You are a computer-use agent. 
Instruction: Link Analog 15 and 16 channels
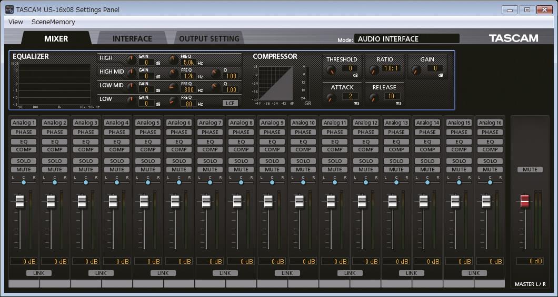(x=474, y=273)
